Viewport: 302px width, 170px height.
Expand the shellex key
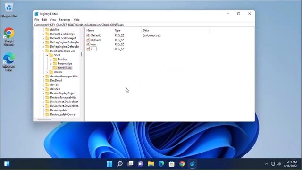47,72
